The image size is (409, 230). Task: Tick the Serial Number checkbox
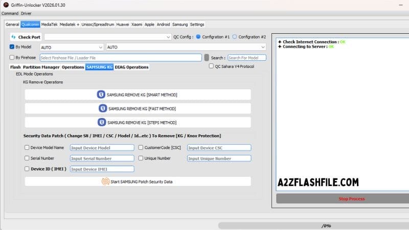pos(27,158)
